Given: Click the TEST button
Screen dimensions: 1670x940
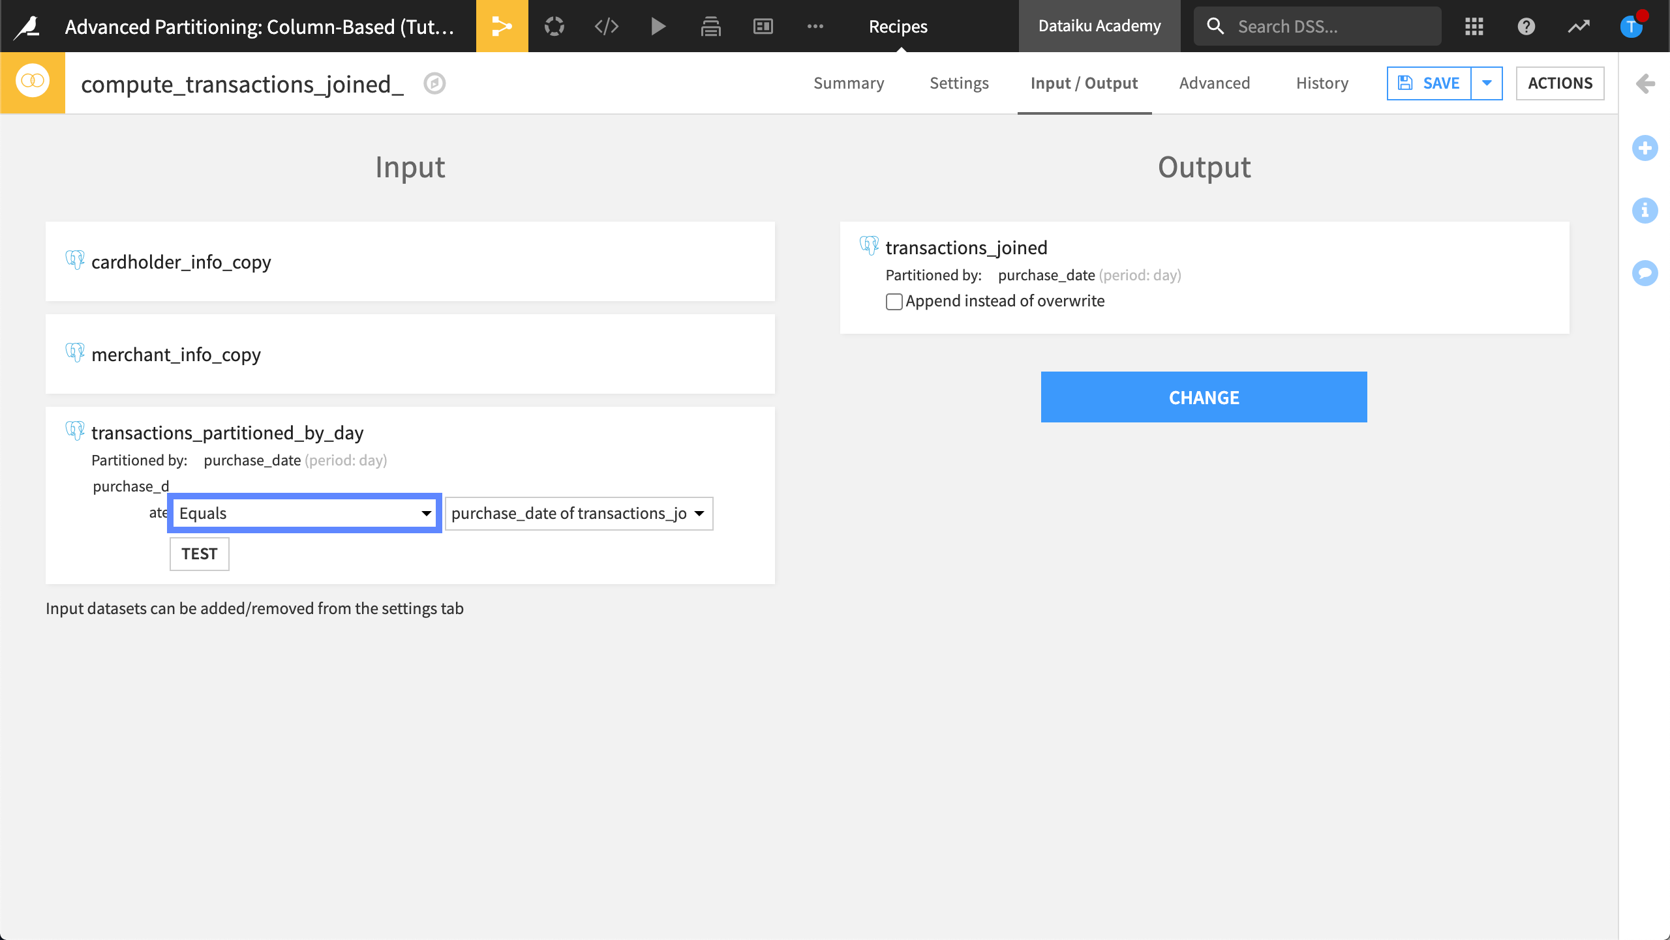Looking at the screenshot, I should (199, 553).
